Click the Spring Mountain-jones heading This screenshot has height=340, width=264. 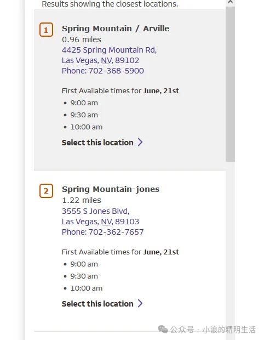pos(111,189)
